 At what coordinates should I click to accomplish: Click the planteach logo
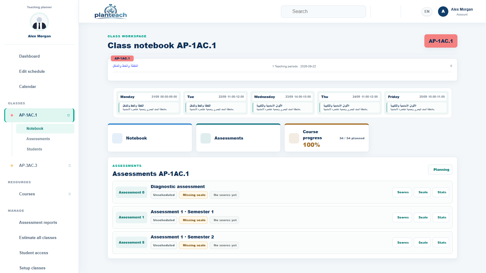111,12
